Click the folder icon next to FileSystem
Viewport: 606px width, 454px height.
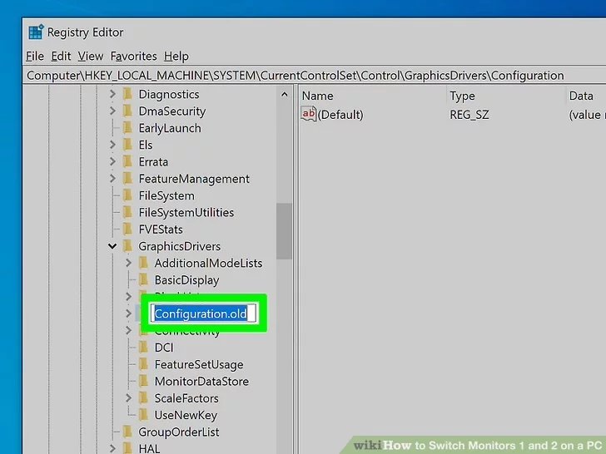tap(127, 195)
